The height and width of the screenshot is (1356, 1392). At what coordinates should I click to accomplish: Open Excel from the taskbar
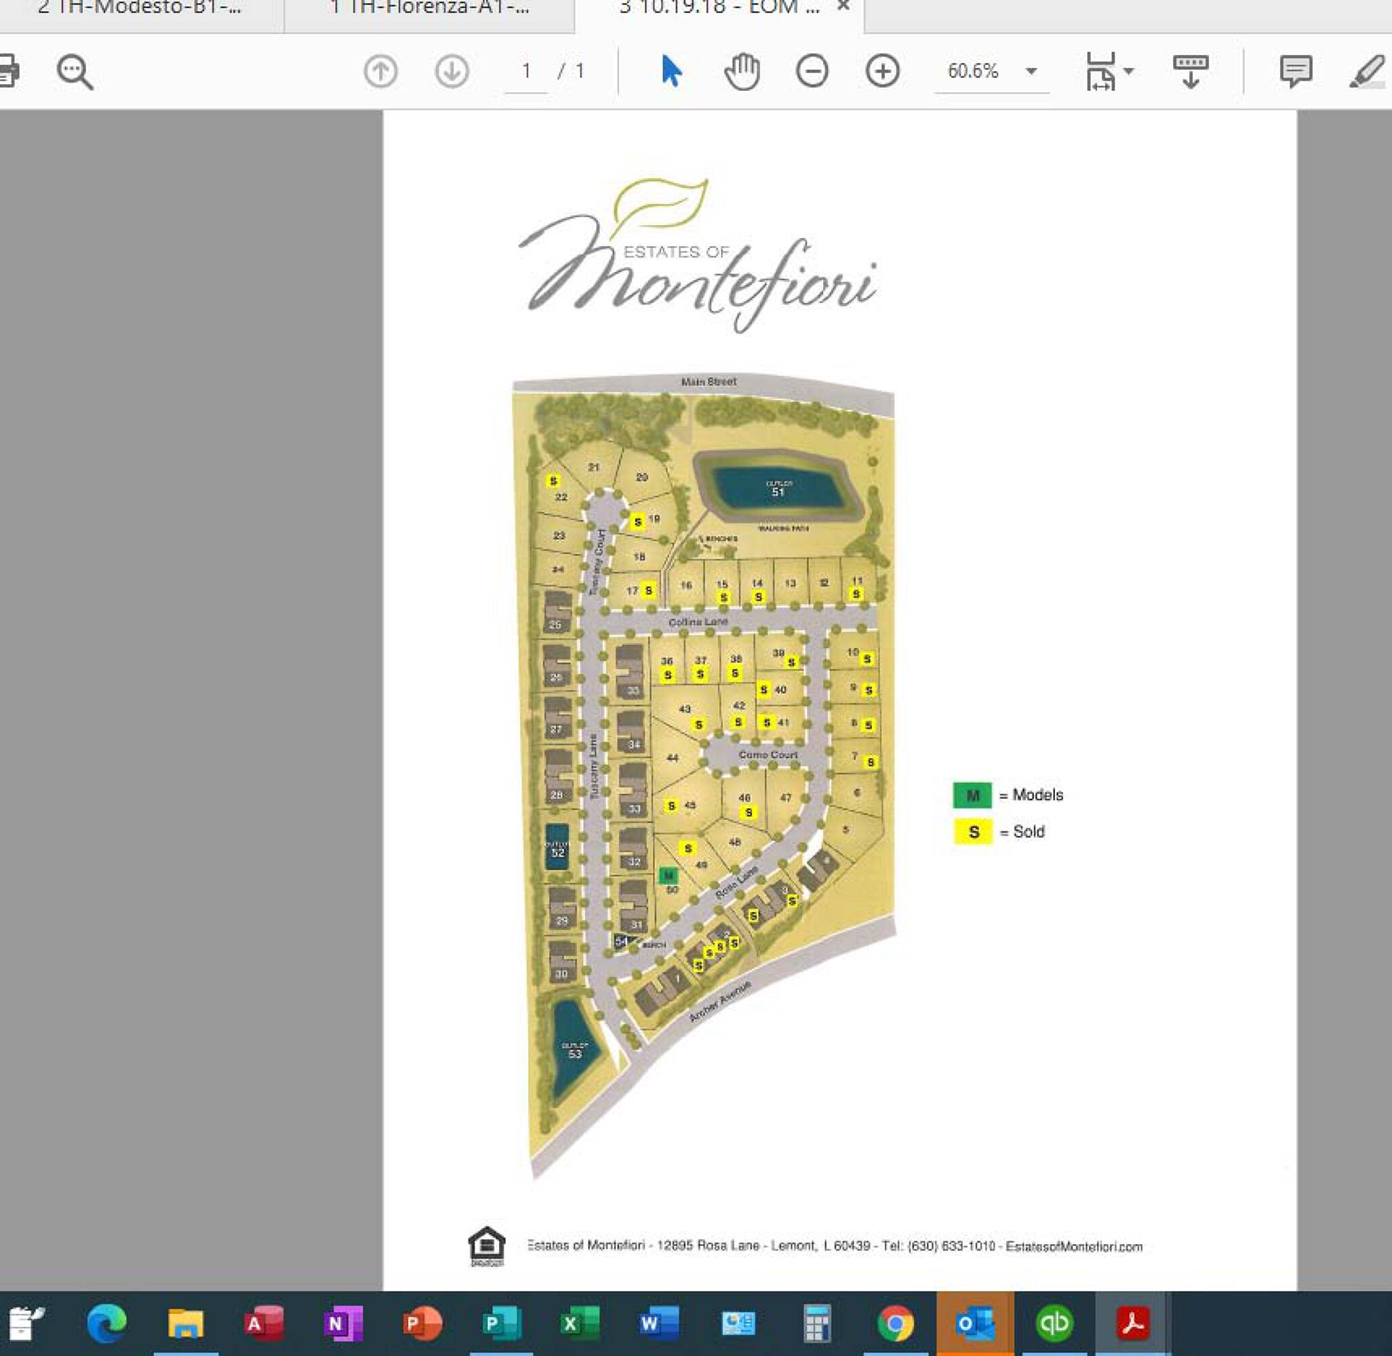coord(580,1323)
